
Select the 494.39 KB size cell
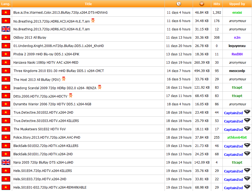point(202,71)
